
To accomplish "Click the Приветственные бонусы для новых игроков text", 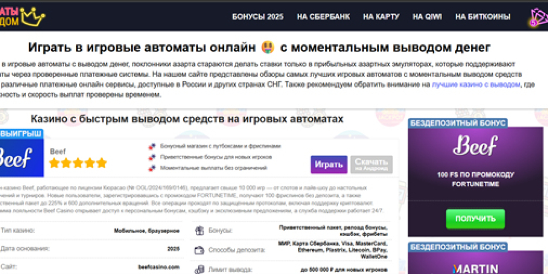I will (x=216, y=157).
